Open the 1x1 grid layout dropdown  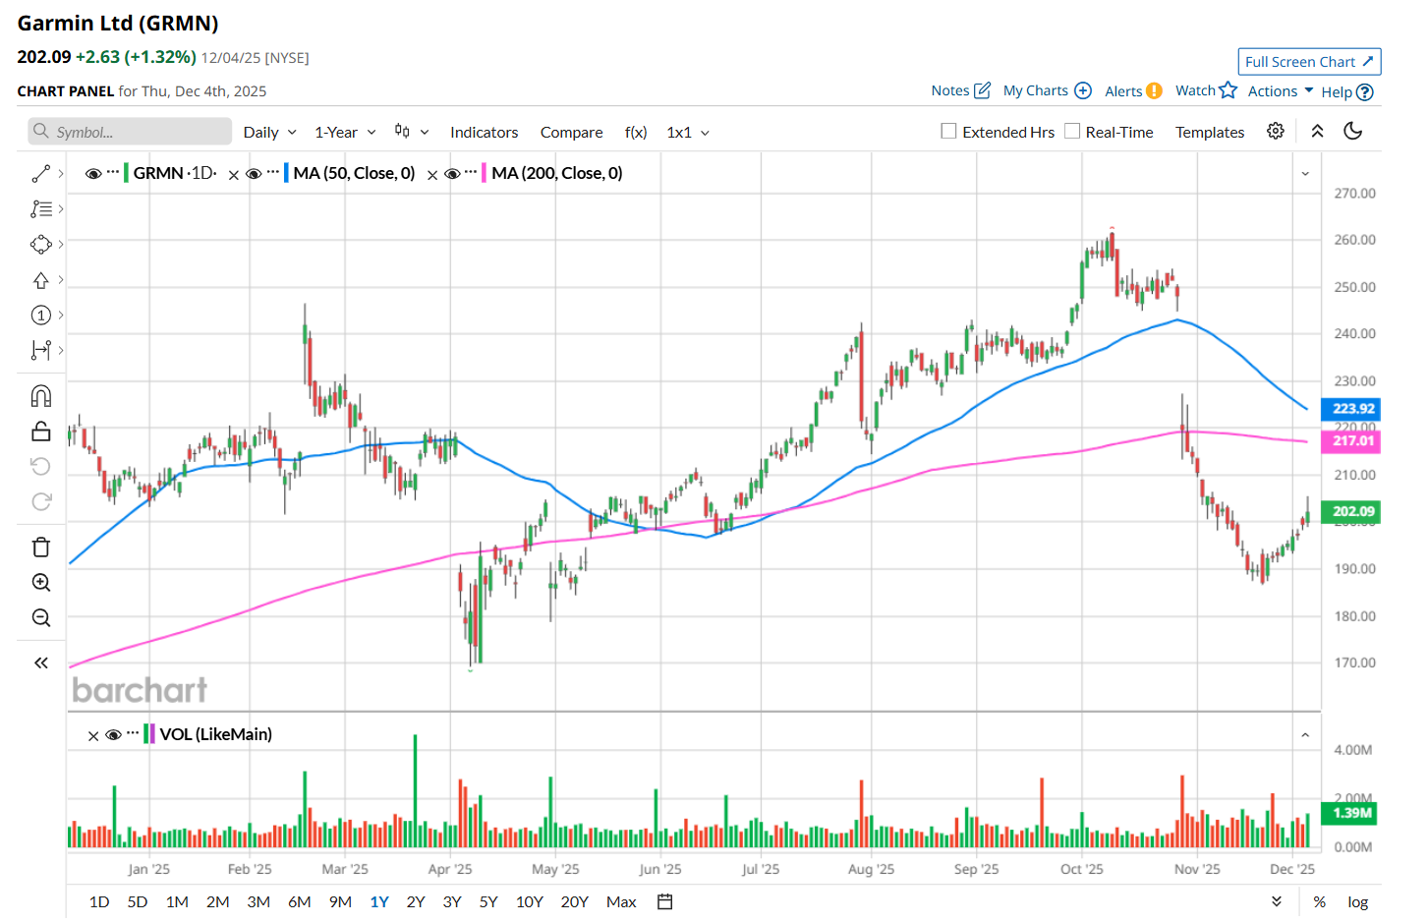pyautogui.click(x=688, y=133)
